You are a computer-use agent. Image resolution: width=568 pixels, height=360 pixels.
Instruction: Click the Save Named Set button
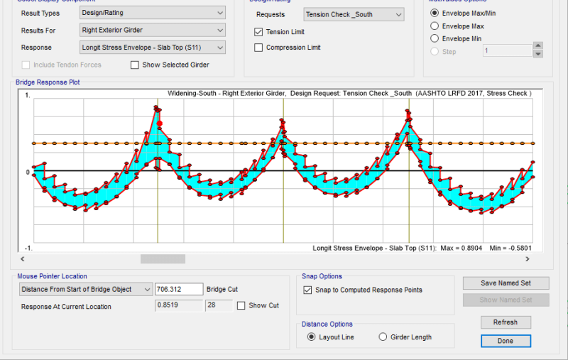[506, 283]
